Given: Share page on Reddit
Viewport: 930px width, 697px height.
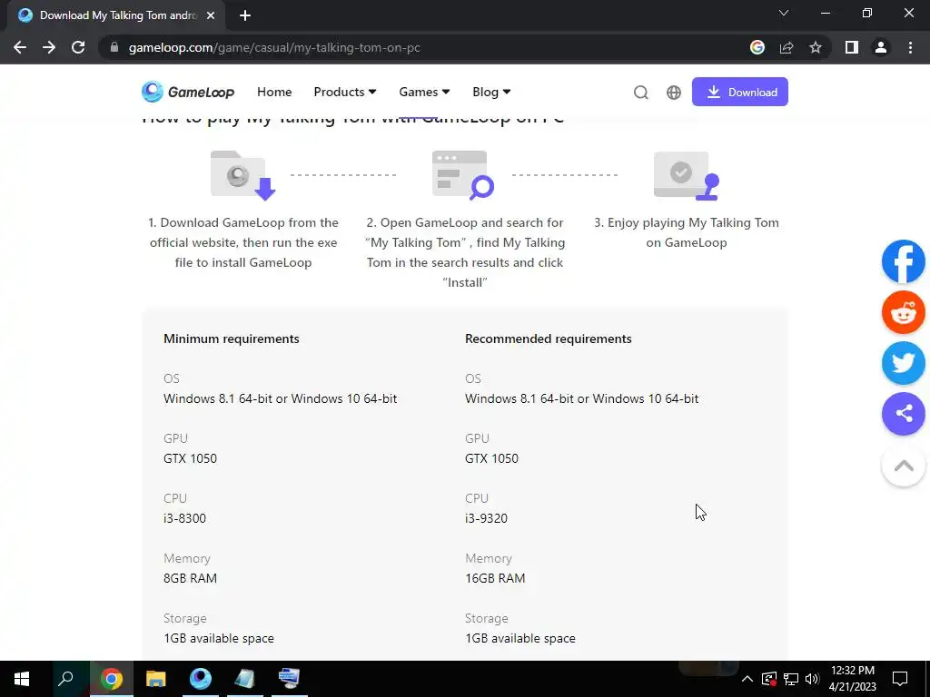Looking at the screenshot, I should click(904, 312).
